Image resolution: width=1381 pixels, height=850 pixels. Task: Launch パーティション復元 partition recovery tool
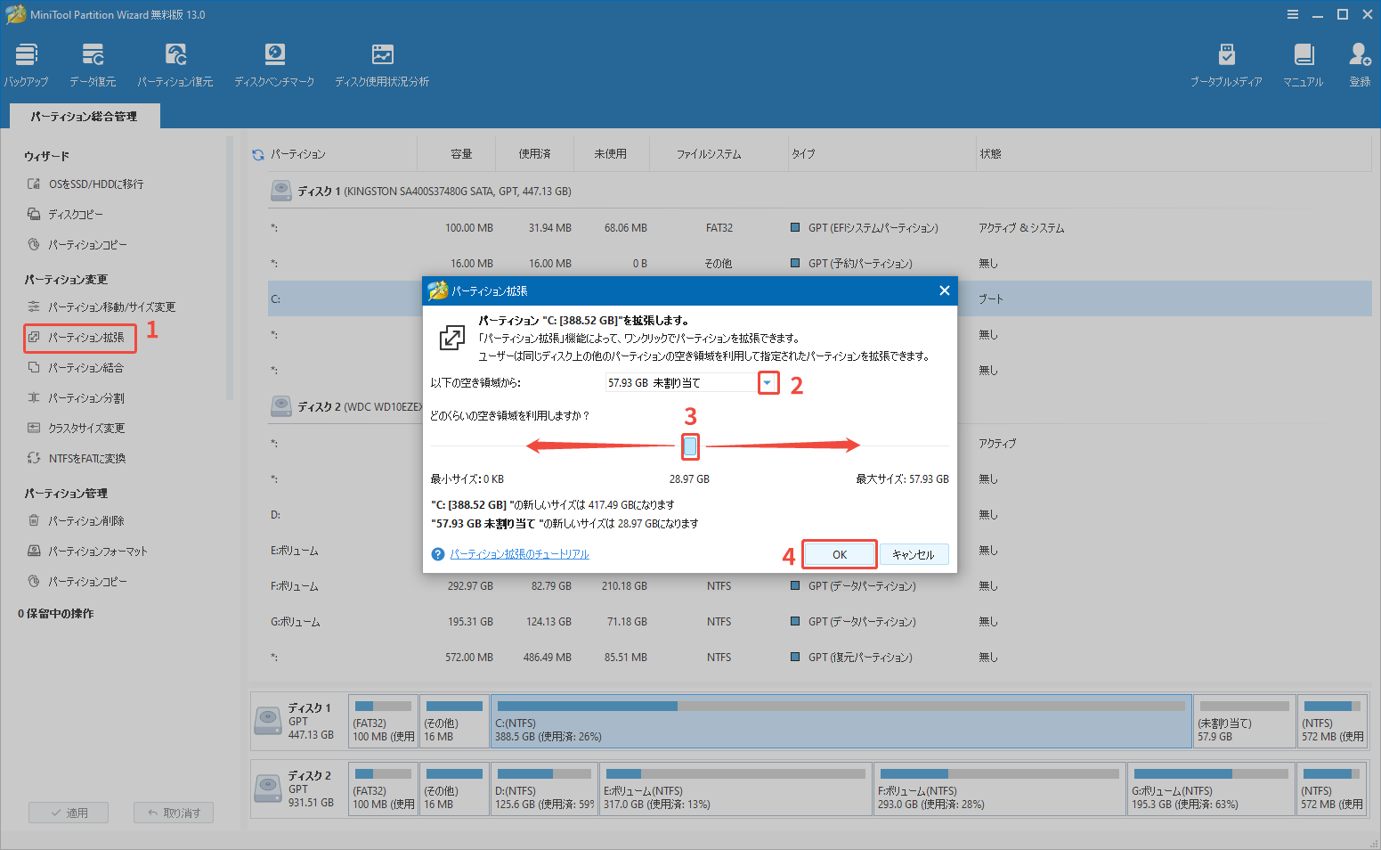click(x=175, y=55)
